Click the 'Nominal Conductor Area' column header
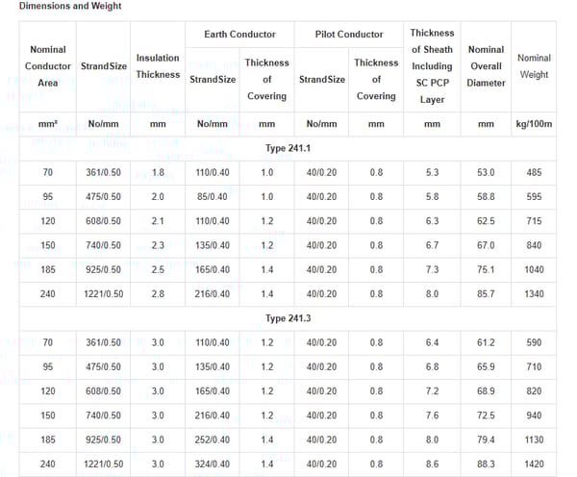Viewport: 577px width, 477px height. click(47, 66)
